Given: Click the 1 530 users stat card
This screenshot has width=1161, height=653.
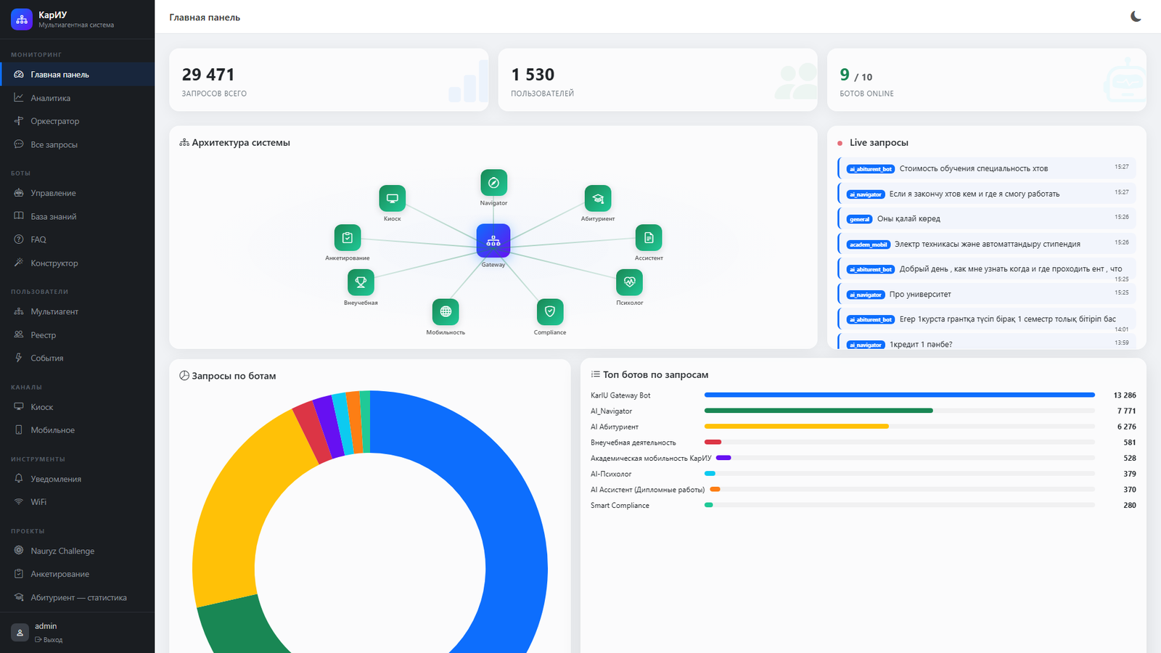Looking at the screenshot, I should point(657,80).
